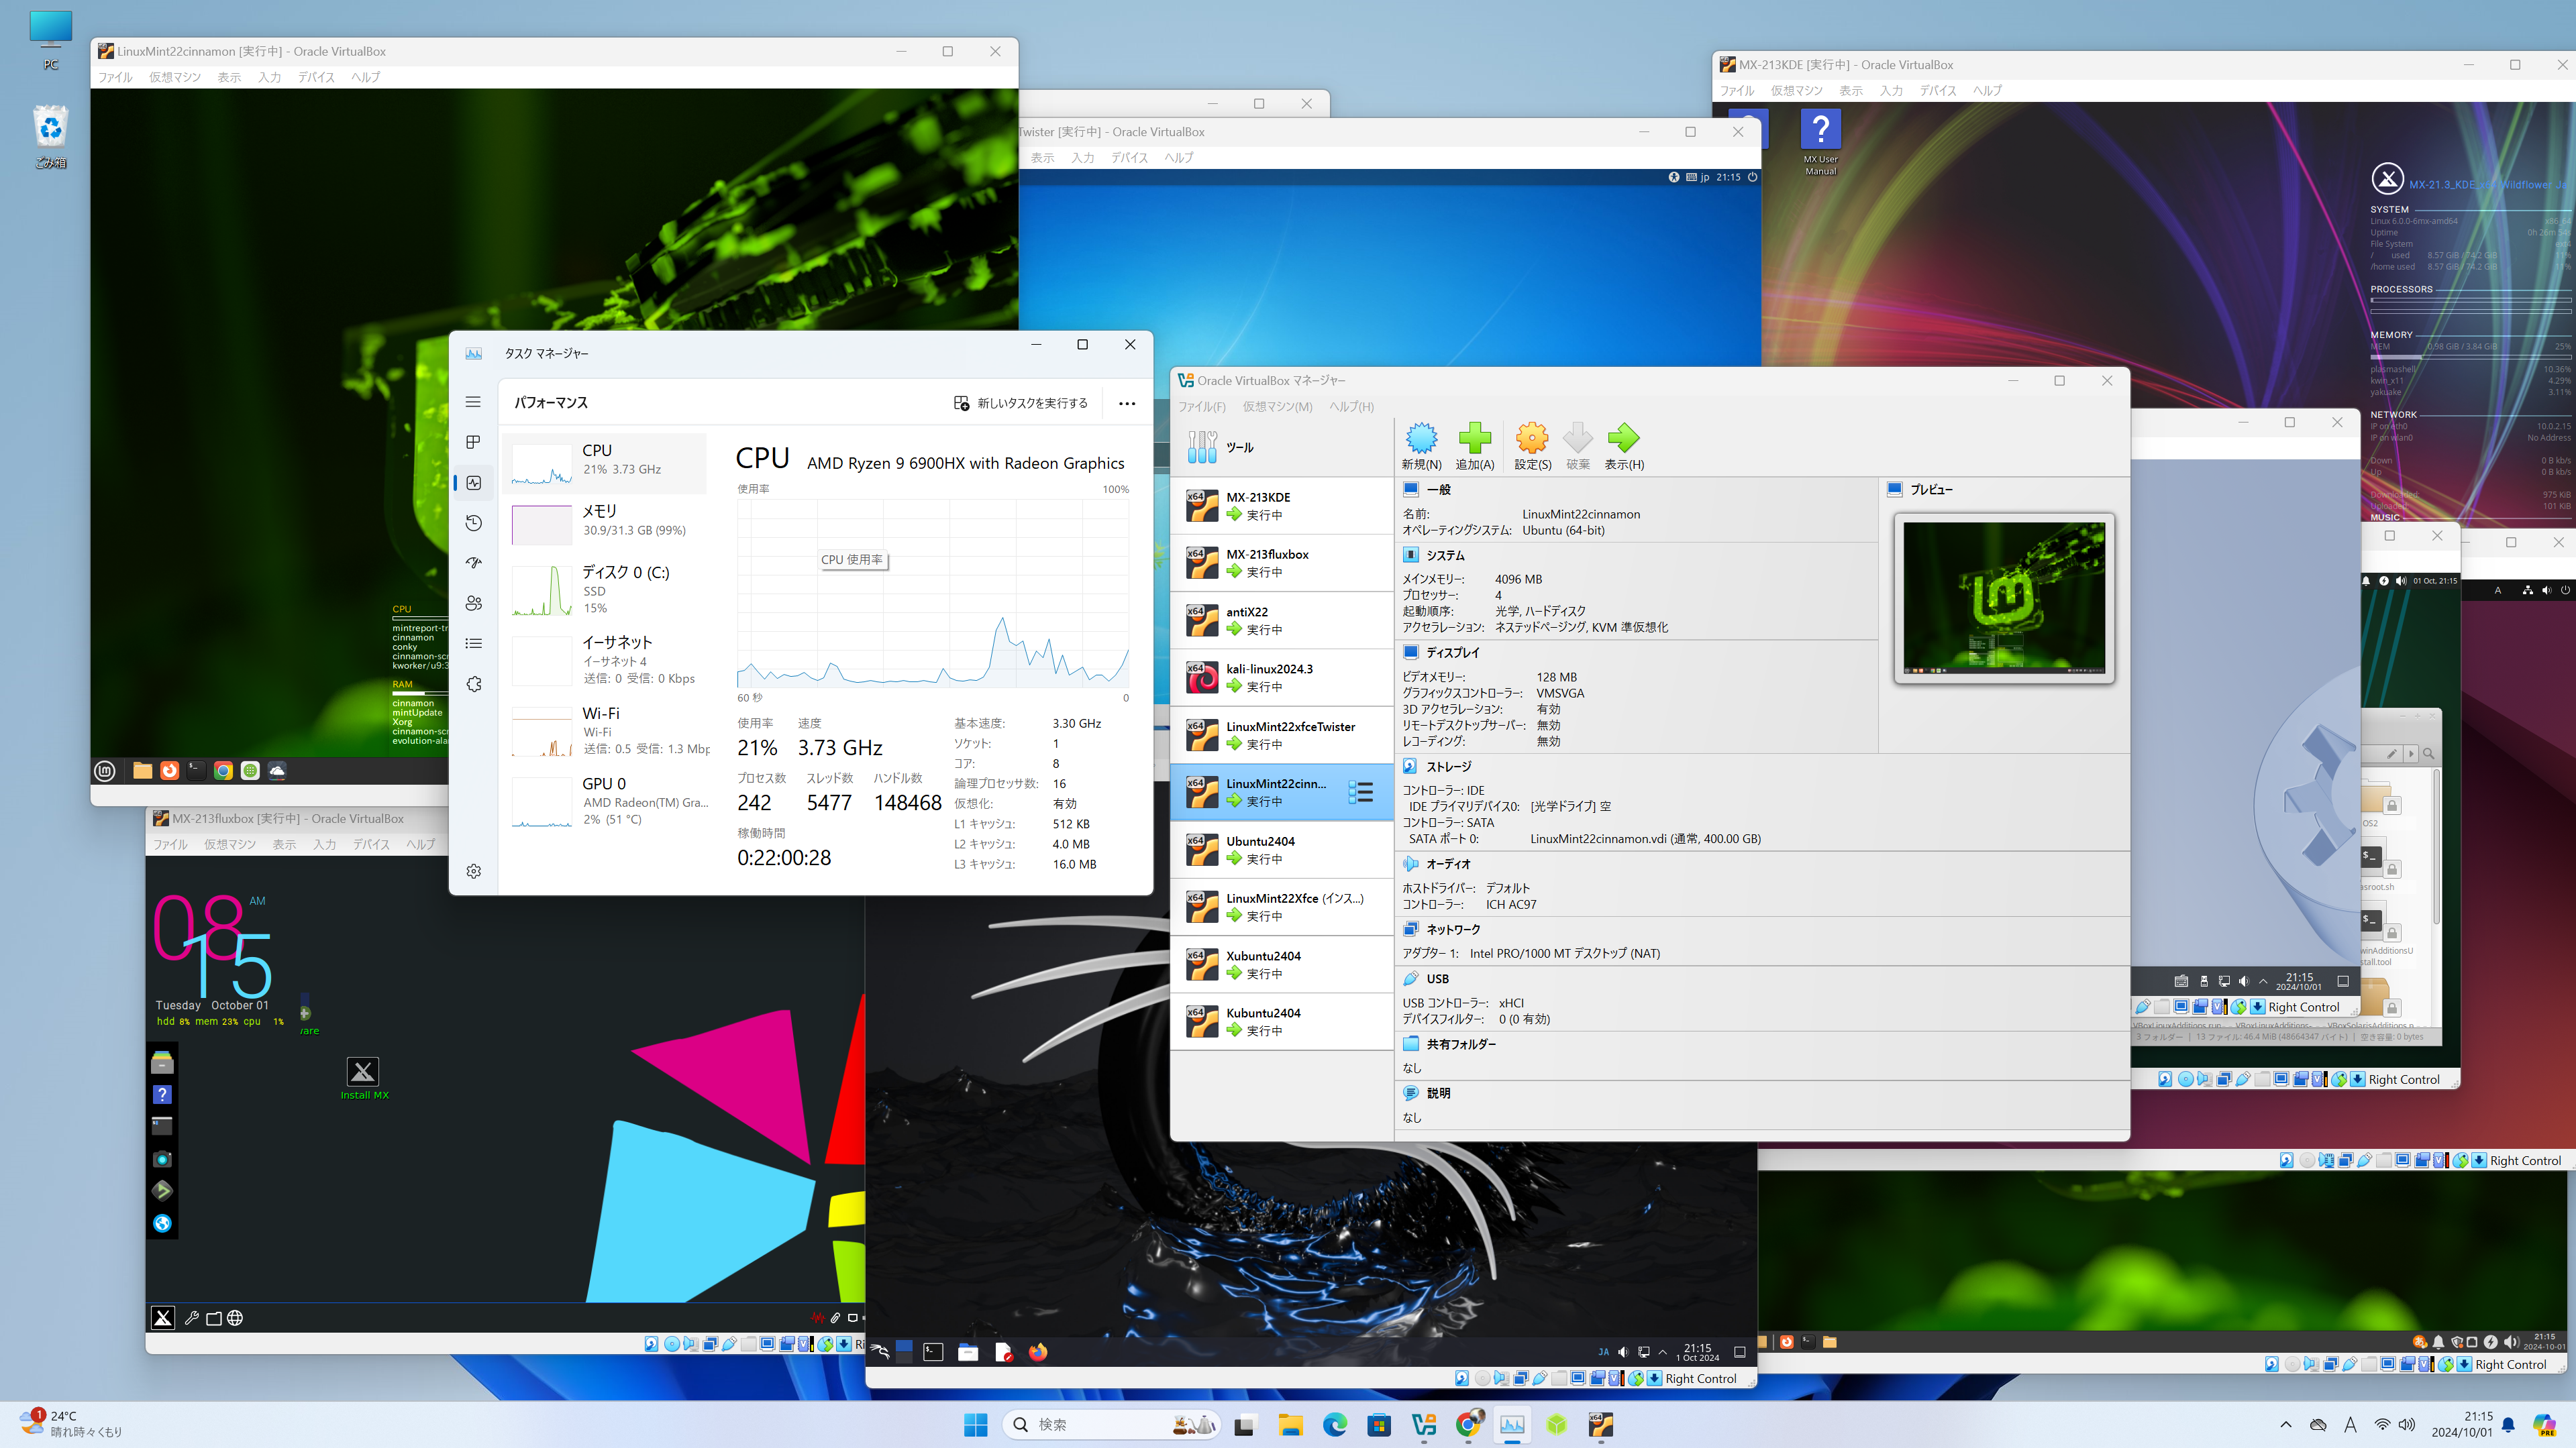Screen dimensions: 2576x1448
Task: Open LinuxMint22cinnamon VM item menu button
Action: 1360,793
